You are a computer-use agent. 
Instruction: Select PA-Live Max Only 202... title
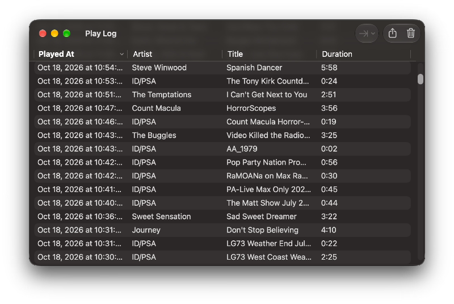click(268, 190)
